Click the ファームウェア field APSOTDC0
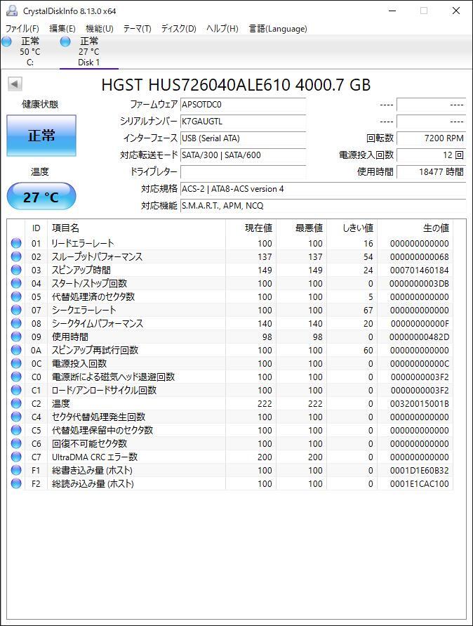Viewport: 473px width, 626px height. (x=244, y=105)
